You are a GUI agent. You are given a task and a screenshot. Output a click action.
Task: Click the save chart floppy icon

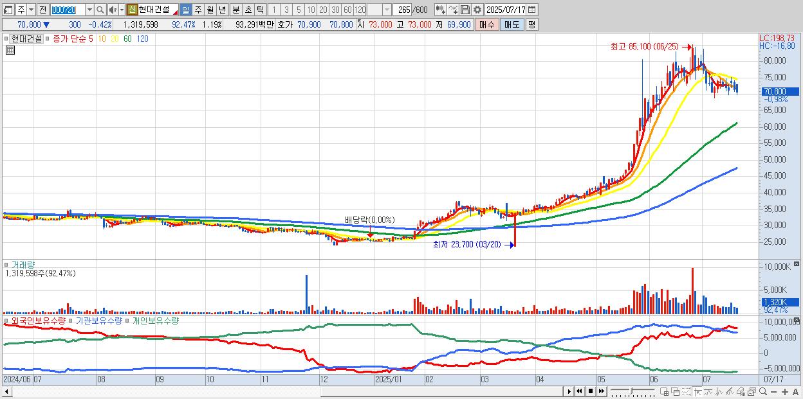[x=465, y=10]
